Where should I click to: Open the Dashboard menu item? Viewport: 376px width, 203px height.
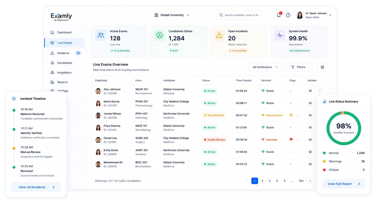pyautogui.click(x=64, y=32)
